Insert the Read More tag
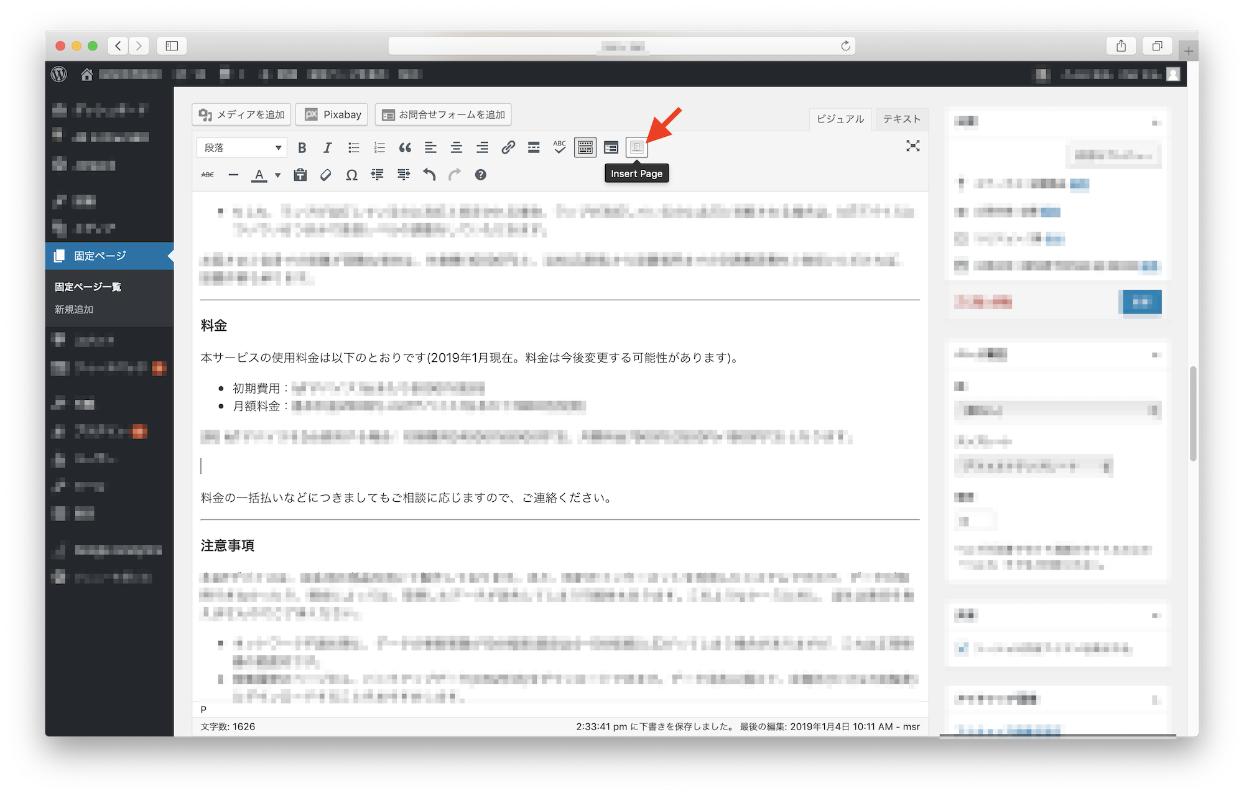 tap(534, 147)
